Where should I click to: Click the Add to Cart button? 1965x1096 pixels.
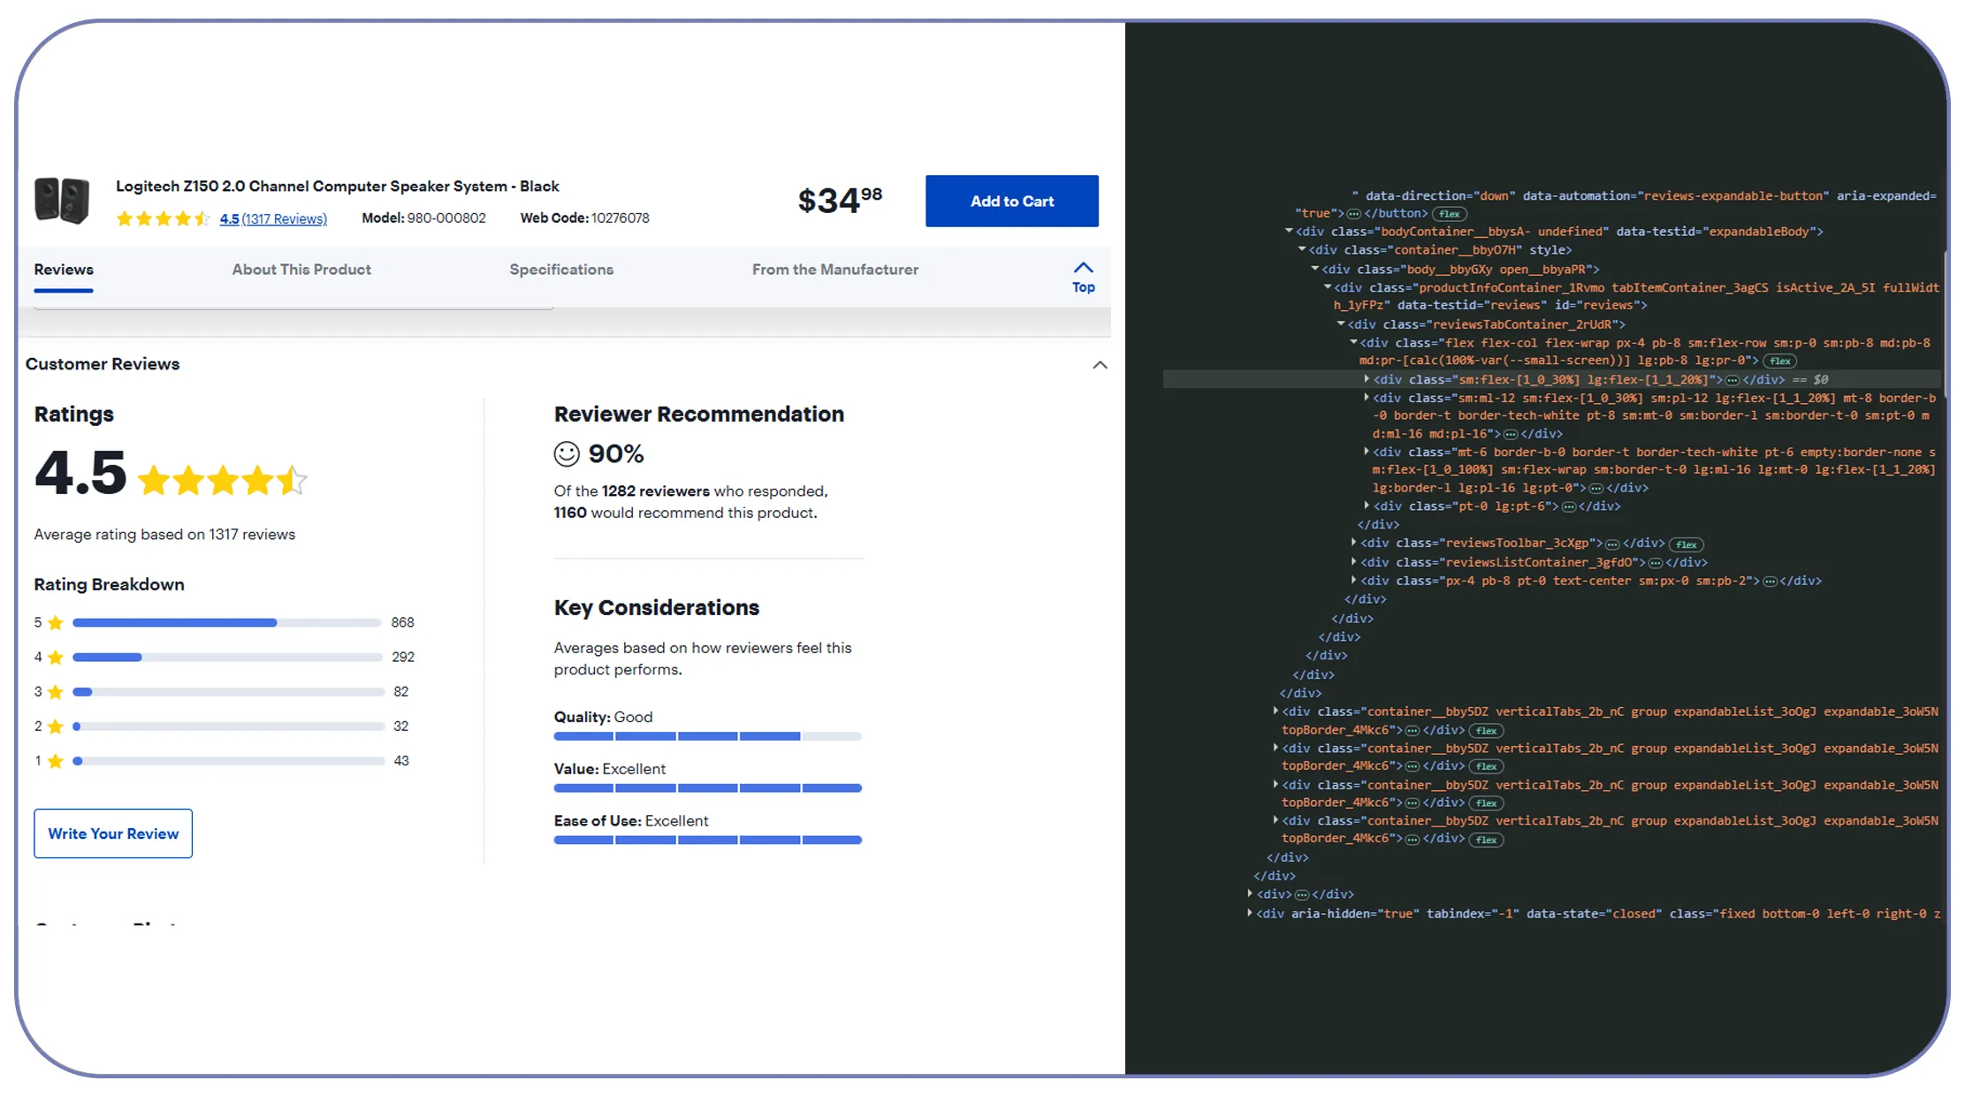[1012, 202]
